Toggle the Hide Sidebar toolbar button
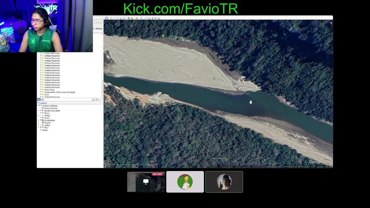The width and height of the screenshot is (370, 208). 107,18
